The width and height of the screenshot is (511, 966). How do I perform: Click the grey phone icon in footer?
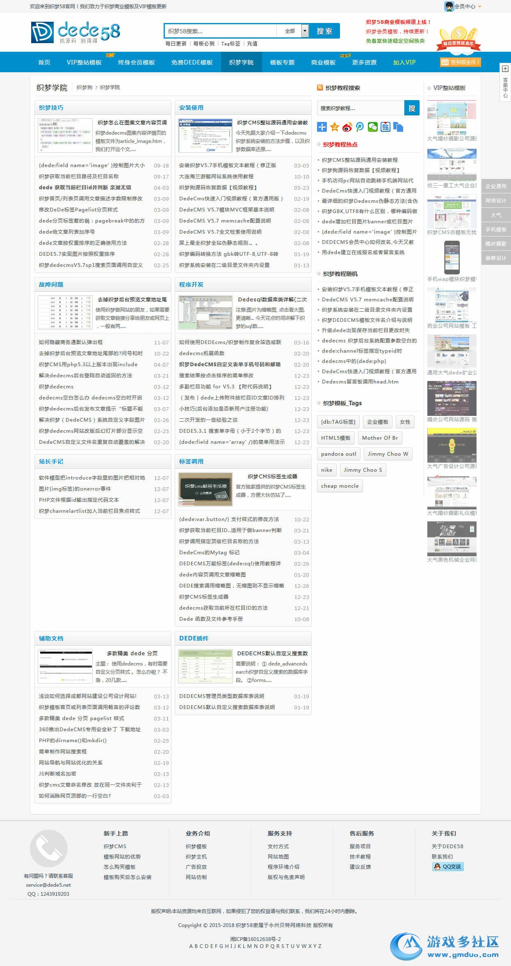point(49,849)
